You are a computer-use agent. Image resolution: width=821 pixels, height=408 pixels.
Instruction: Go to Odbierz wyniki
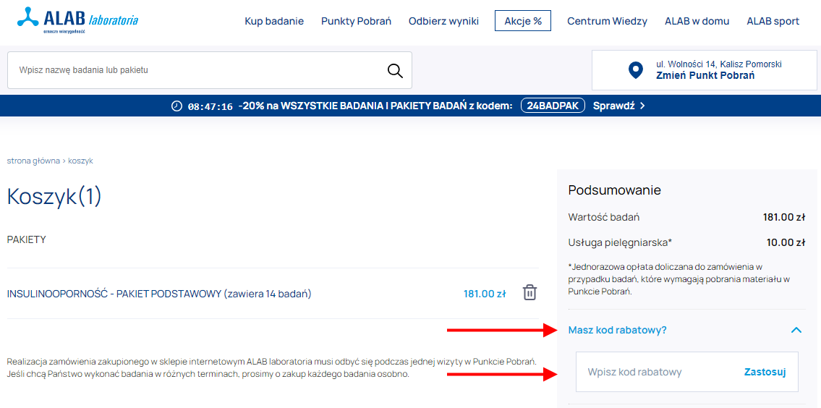[x=443, y=22]
